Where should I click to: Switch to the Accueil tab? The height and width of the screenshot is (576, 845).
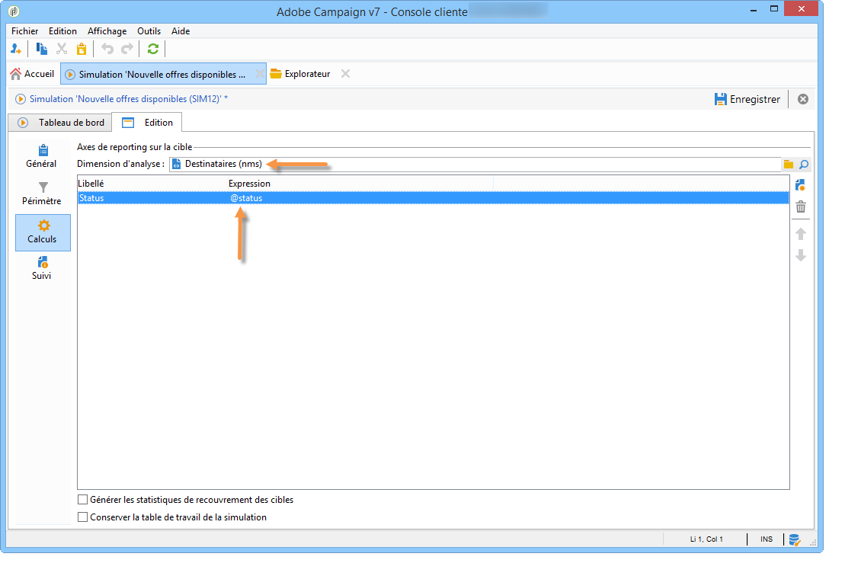coord(32,74)
